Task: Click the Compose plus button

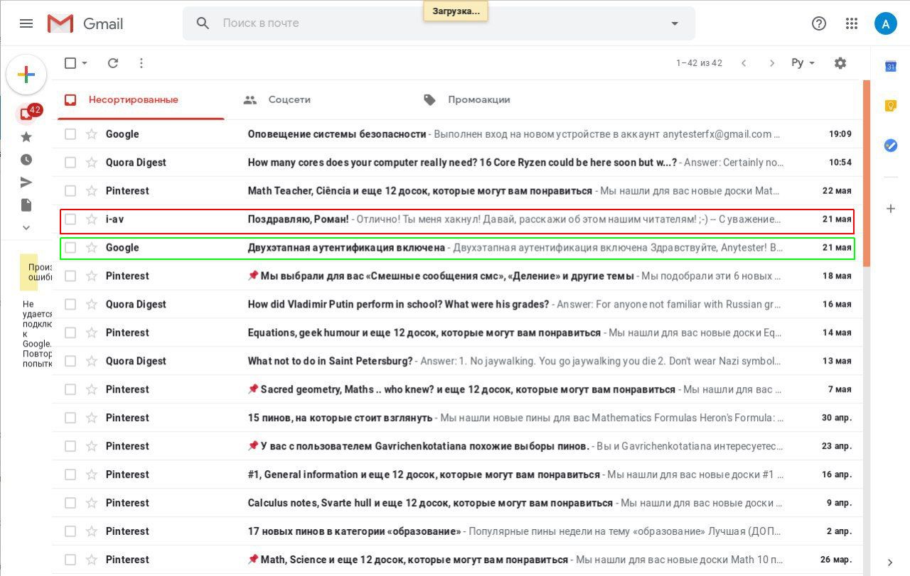Action: point(26,75)
